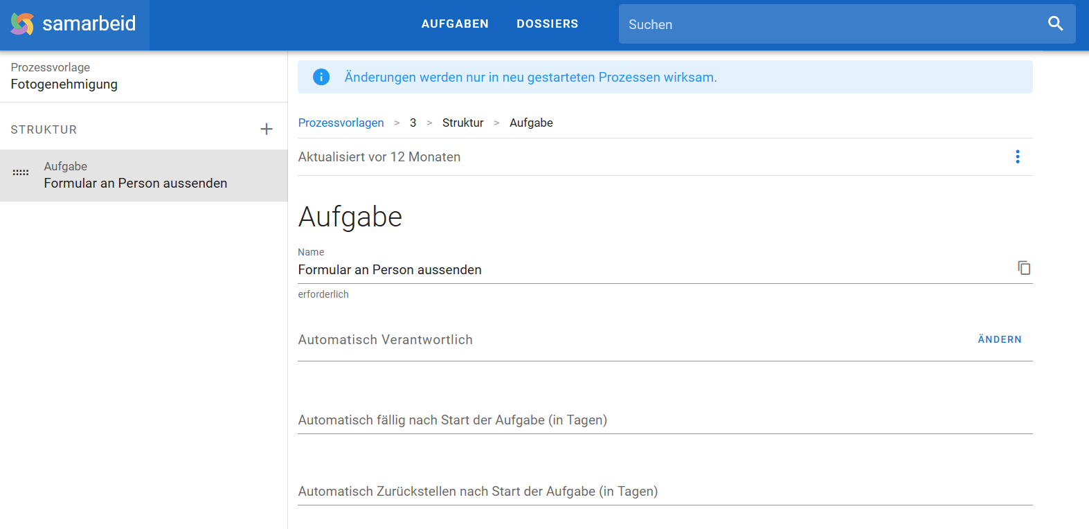The width and height of the screenshot is (1089, 529).
Task: Click the Struktur breadcrumb
Action: 462,123
